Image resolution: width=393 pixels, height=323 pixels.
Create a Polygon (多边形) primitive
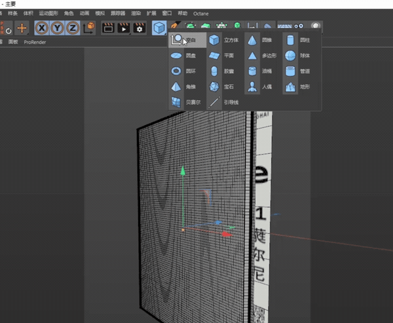[x=262, y=56]
